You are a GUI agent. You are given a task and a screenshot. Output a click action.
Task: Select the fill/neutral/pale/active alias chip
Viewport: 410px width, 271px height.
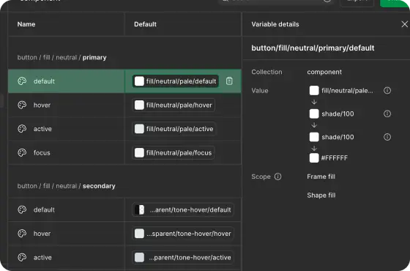pos(174,129)
